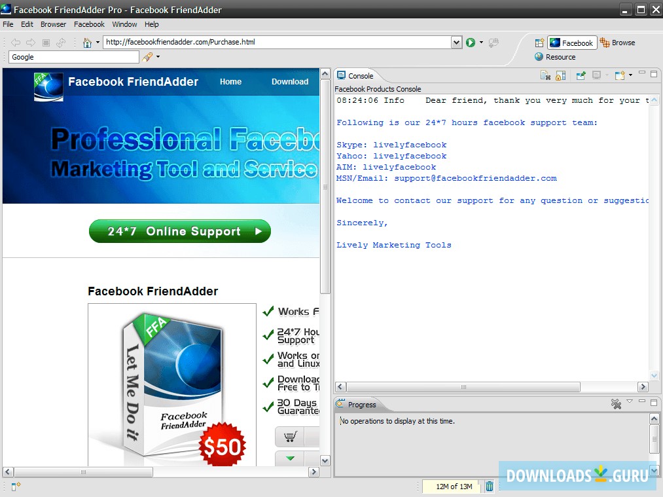
Task: Click the green Go button
Action: pos(470,43)
